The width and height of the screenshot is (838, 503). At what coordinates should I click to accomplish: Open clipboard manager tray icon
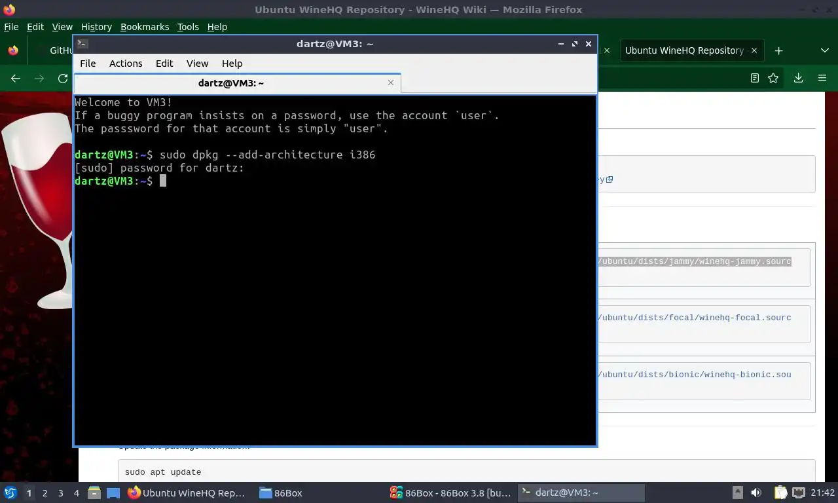[780, 493]
